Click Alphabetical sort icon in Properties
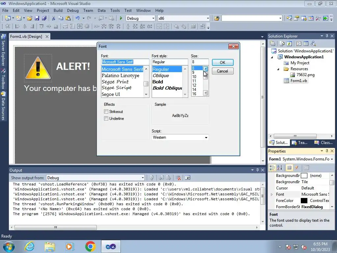 [280, 168]
